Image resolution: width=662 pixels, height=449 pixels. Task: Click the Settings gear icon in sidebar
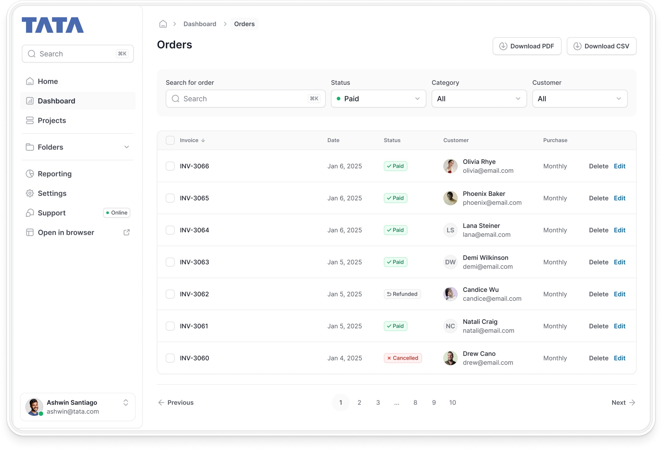click(30, 194)
